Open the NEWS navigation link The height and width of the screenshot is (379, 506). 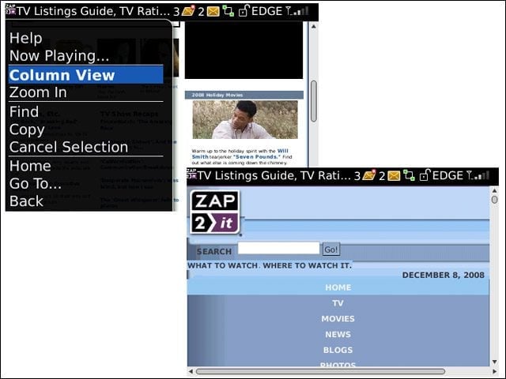click(x=338, y=335)
